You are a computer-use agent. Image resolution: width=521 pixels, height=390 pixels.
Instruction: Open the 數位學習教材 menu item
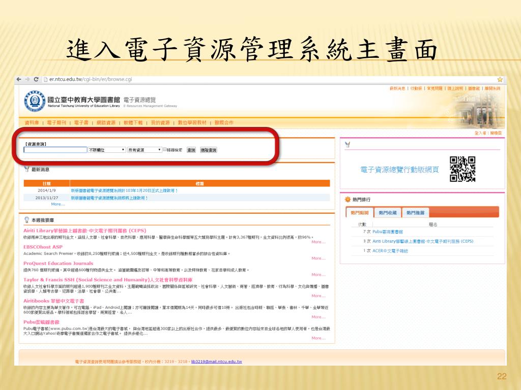192,122
